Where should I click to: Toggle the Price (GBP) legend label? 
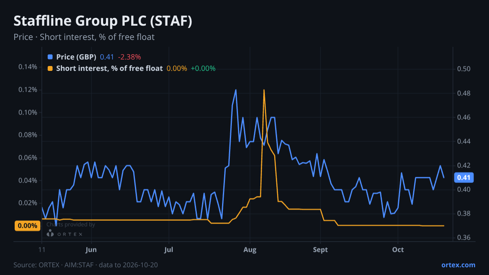[x=76, y=57]
